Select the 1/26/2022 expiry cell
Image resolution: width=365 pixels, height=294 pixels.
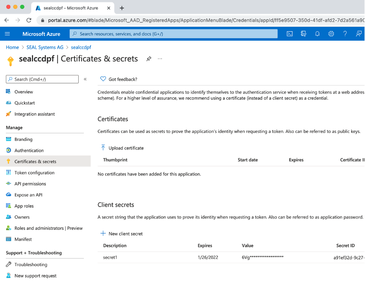point(208,258)
